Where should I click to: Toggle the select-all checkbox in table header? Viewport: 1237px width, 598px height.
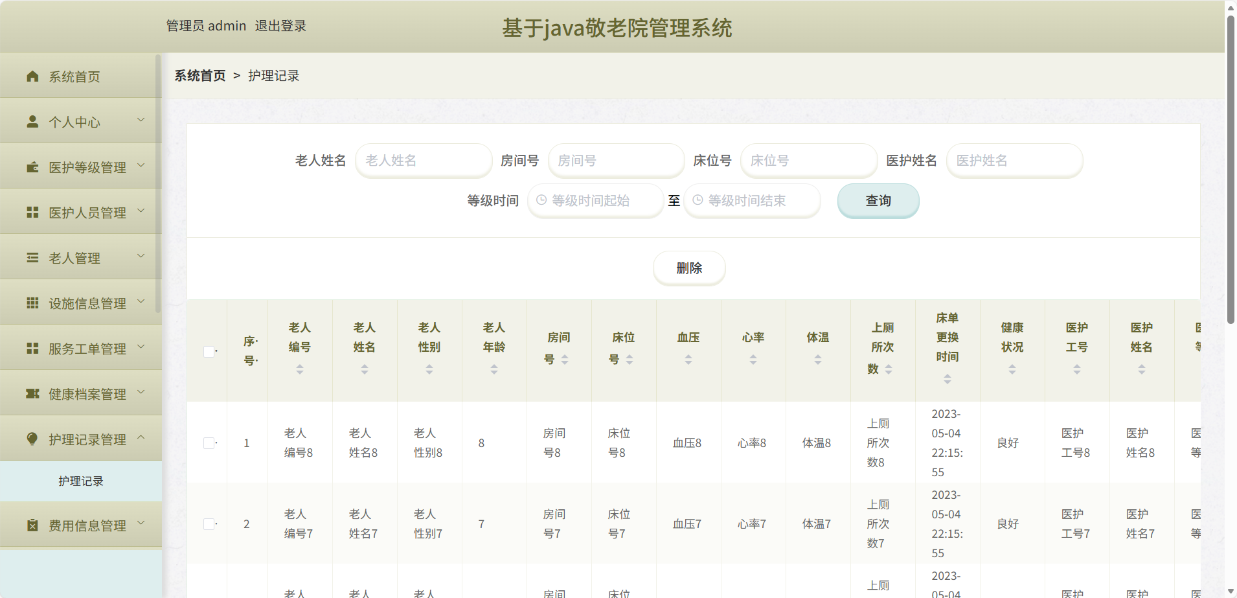click(209, 351)
